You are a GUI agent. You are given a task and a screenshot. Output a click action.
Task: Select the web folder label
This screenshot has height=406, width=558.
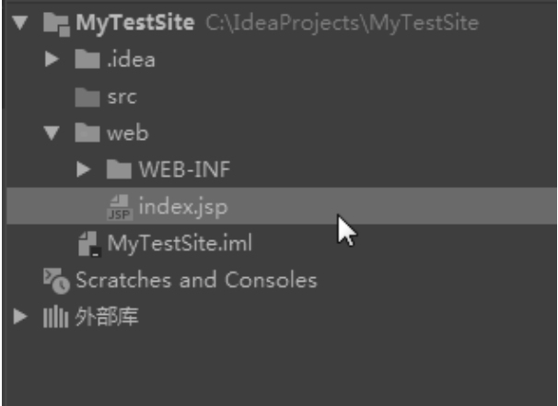(127, 133)
